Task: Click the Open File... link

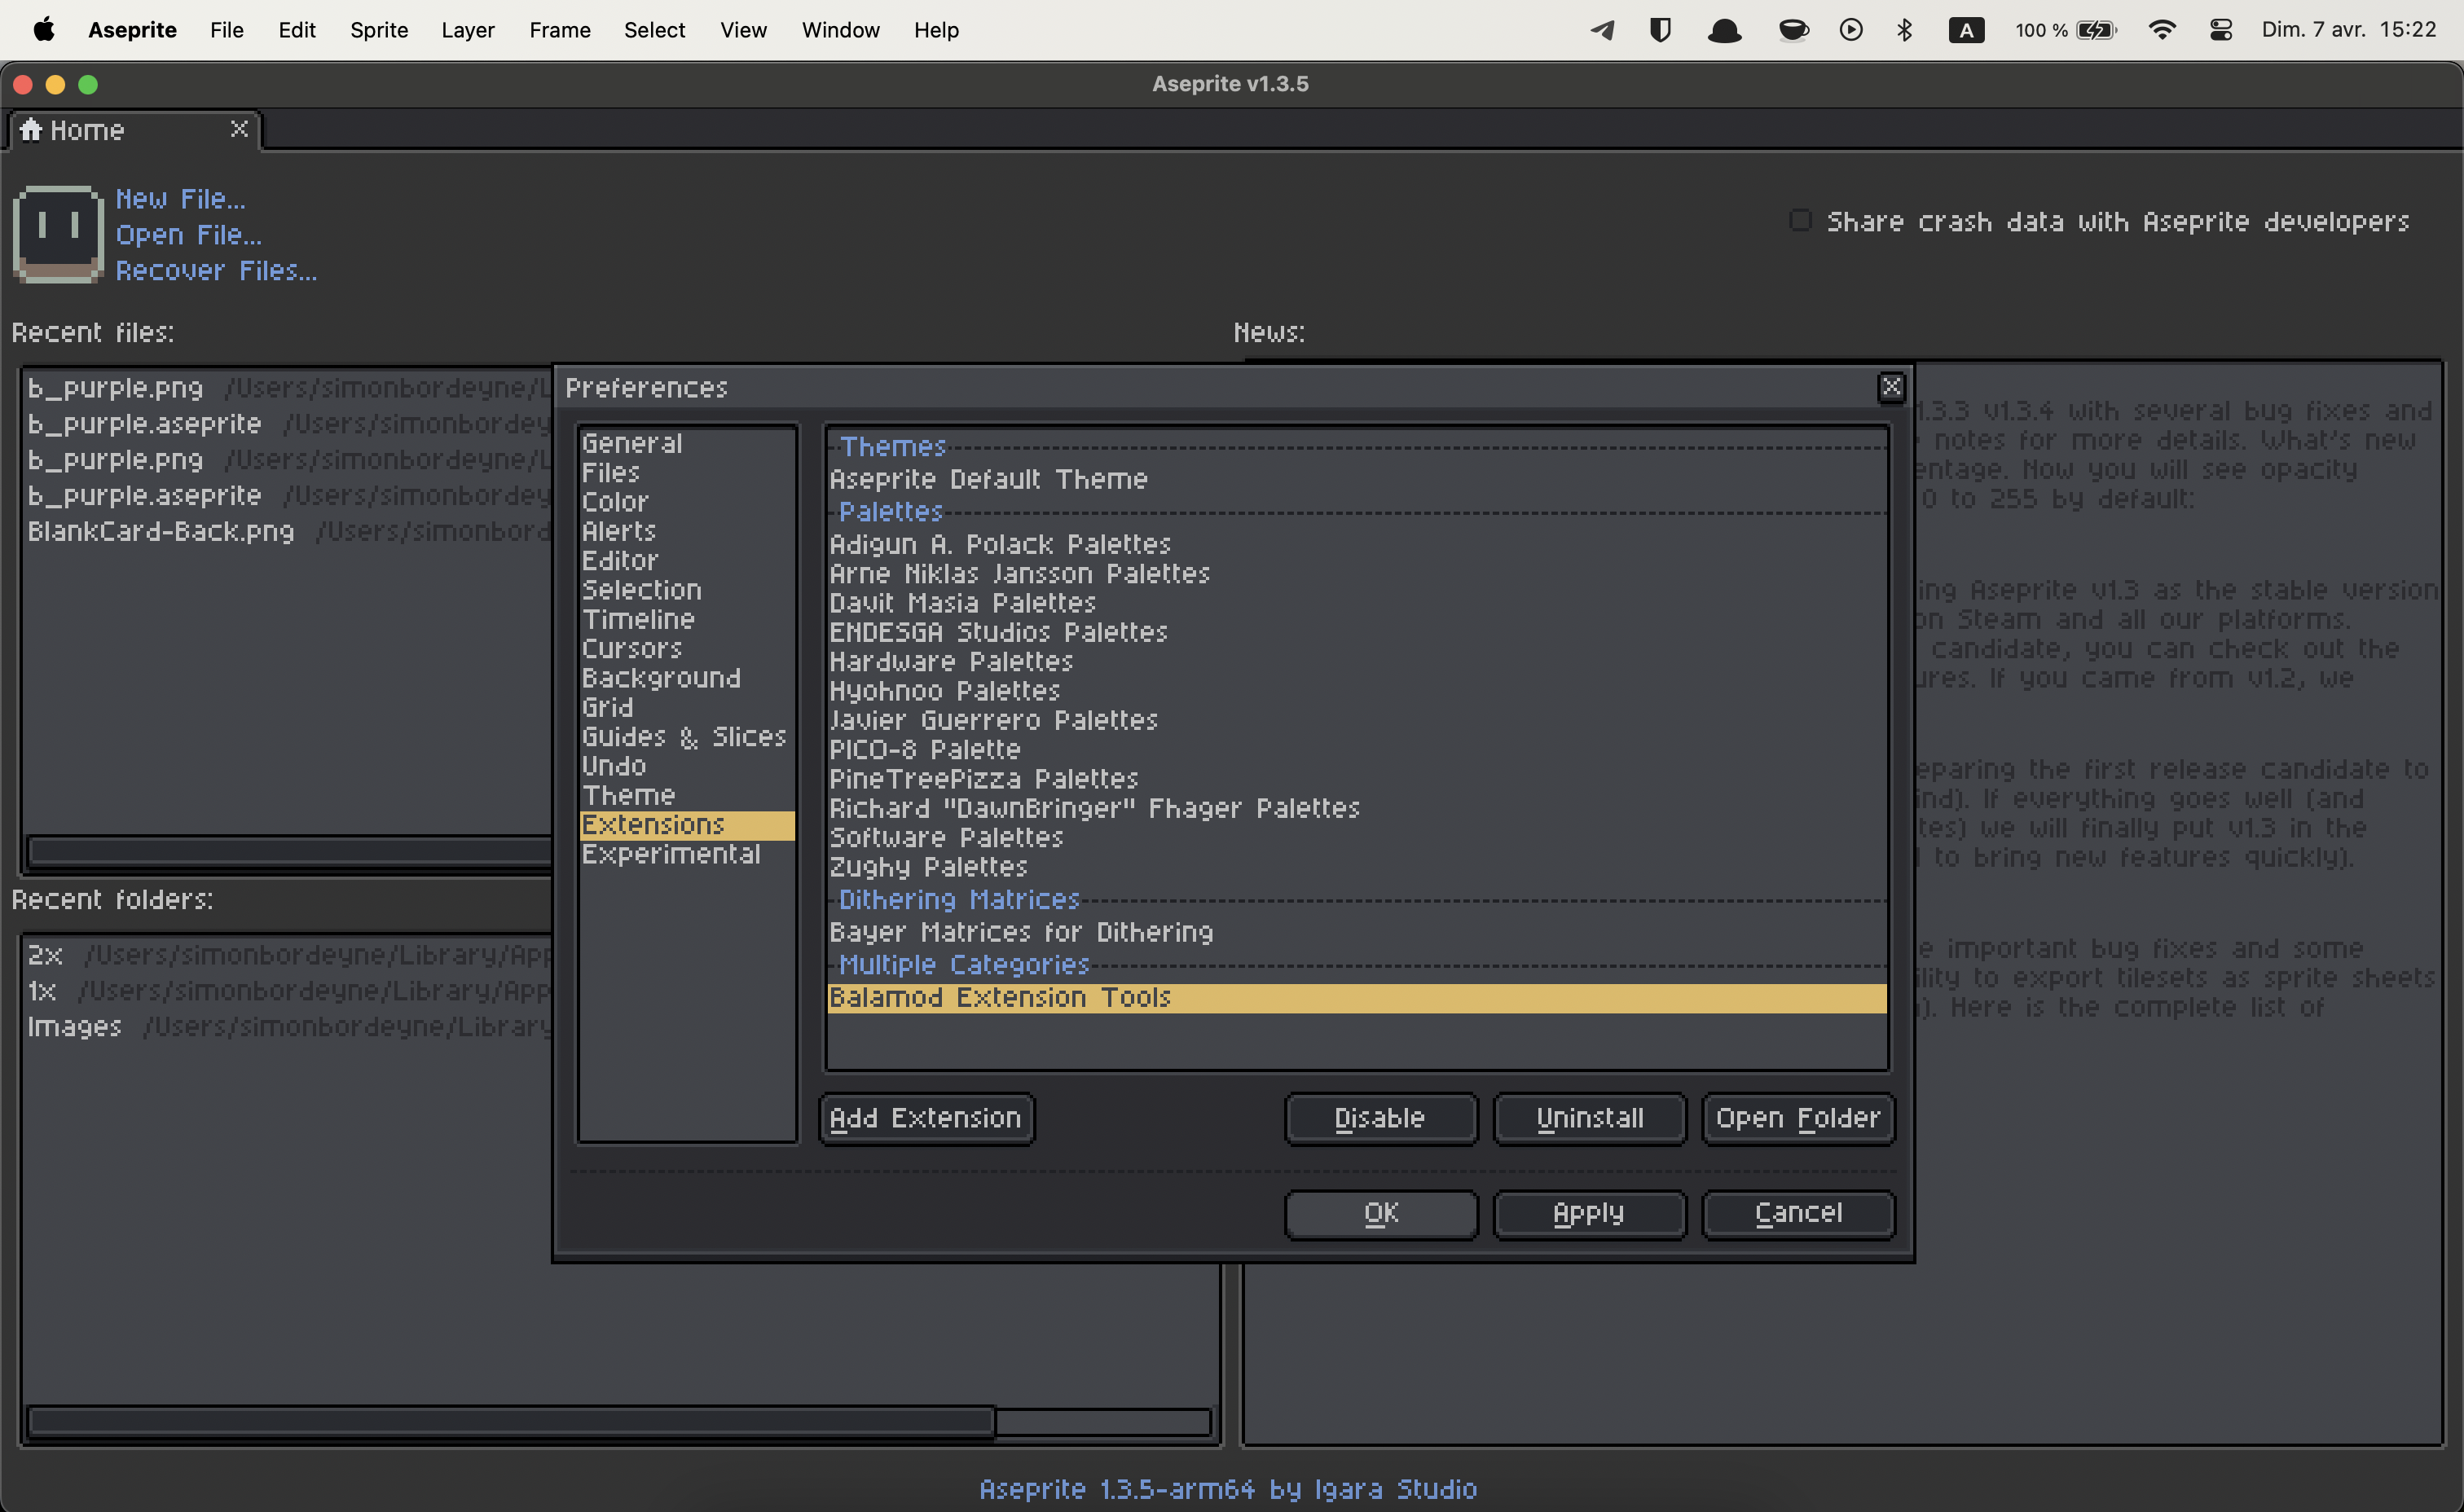Action: (188, 234)
